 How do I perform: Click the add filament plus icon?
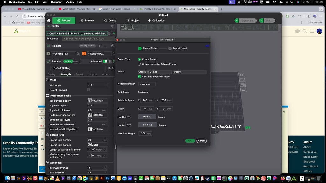pos(100,46)
